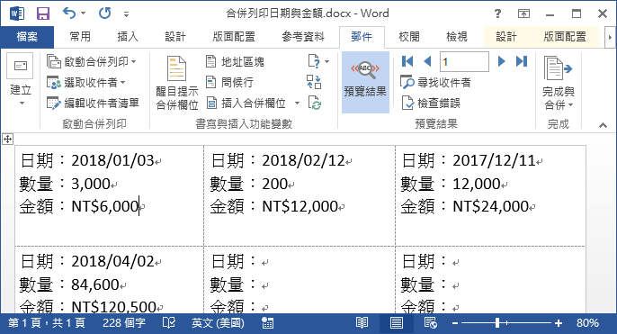Image resolution: width=617 pixels, height=334 pixels.
Task: Go to the first record in preview
Action: (x=407, y=61)
